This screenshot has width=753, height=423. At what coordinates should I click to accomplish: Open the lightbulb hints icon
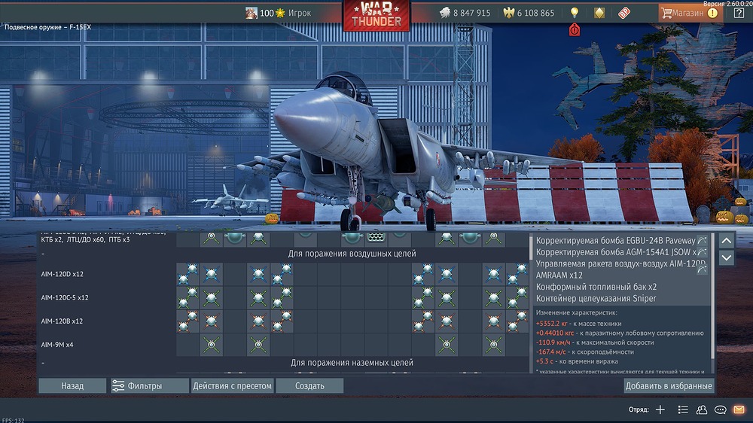[575, 13]
